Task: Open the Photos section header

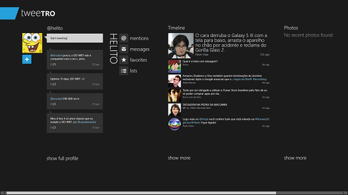Action: [291, 28]
